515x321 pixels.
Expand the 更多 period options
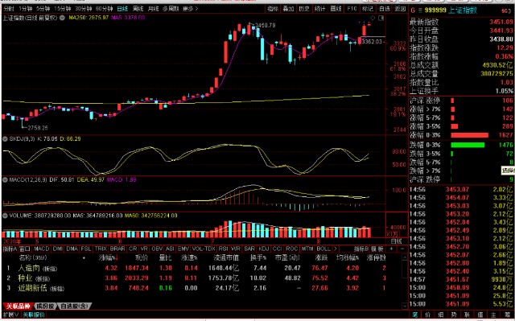(190, 9)
